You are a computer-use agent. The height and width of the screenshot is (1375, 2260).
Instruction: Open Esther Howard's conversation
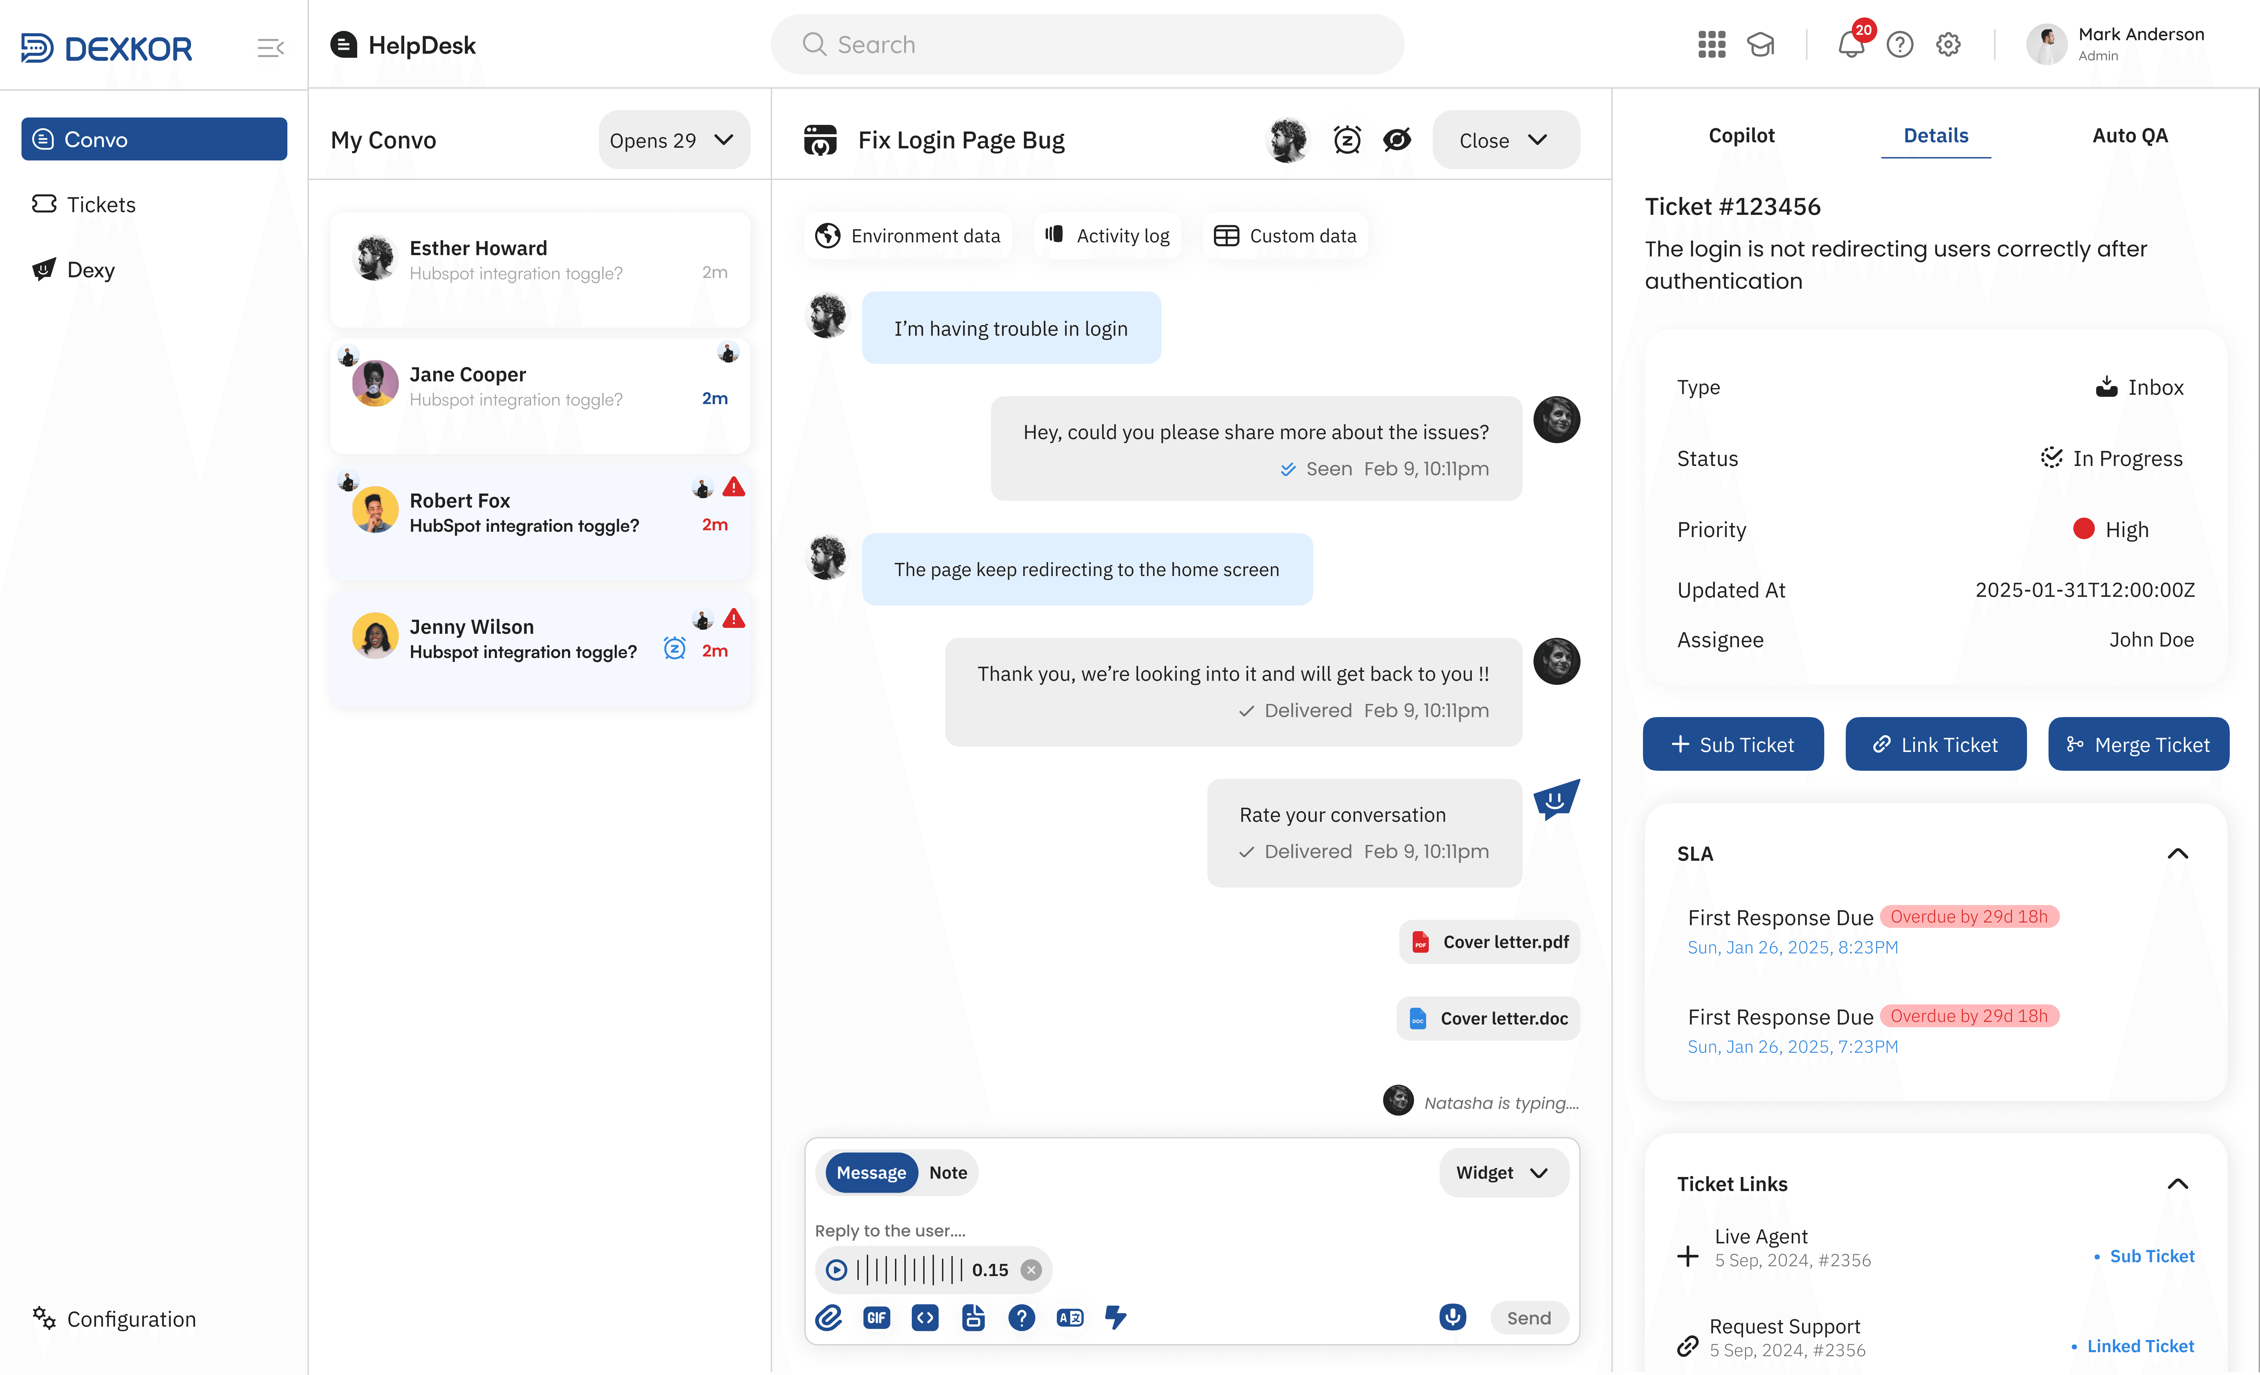coord(540,270)
